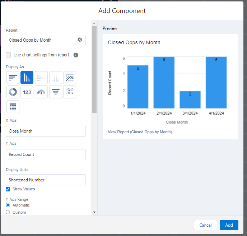Clear the selected report with the X icon
The image size is (247, 236).
(80, 40)
